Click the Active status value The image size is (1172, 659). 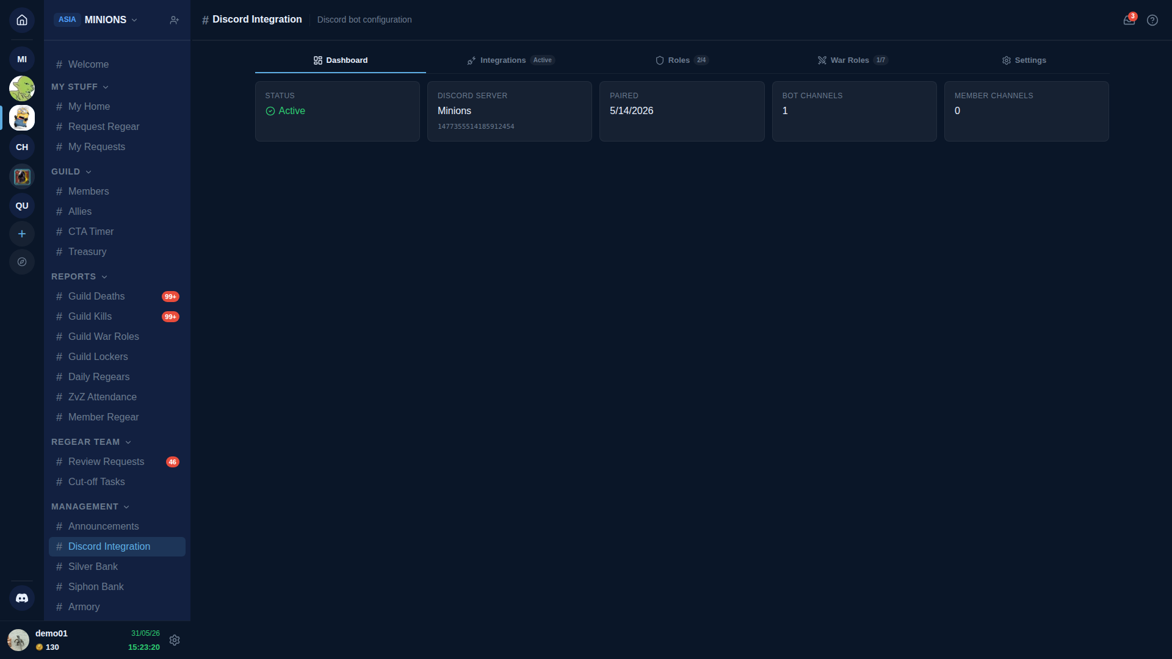[x=285, y=111]
